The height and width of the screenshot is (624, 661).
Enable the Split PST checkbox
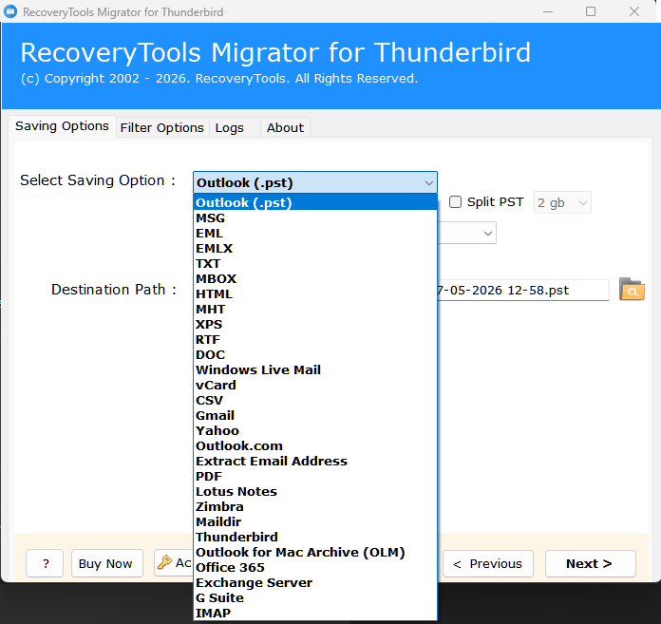pos(455,202)
